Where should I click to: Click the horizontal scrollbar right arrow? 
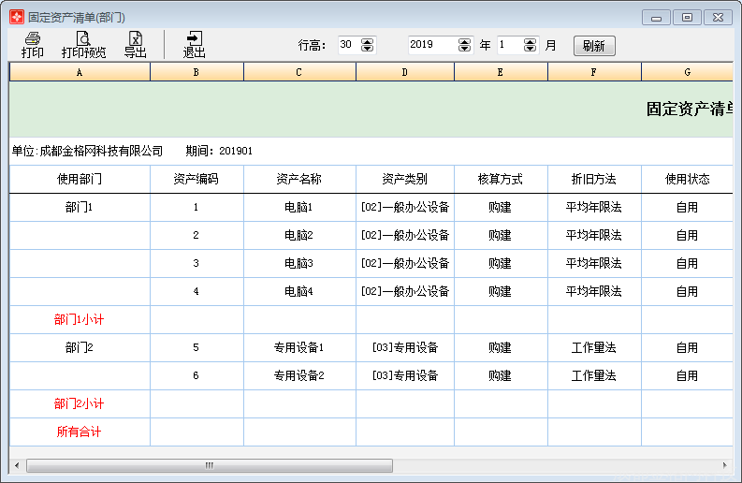click(x=725, y=465)
